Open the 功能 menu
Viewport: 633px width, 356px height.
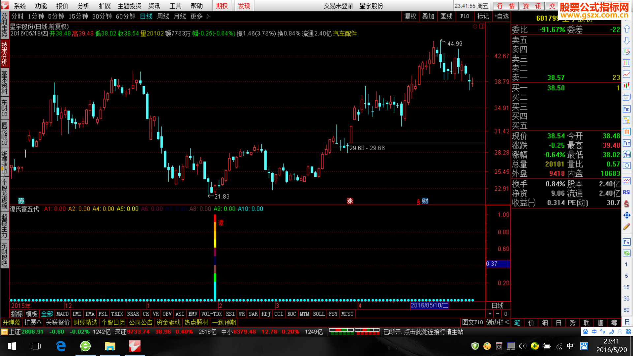[41, 6]
